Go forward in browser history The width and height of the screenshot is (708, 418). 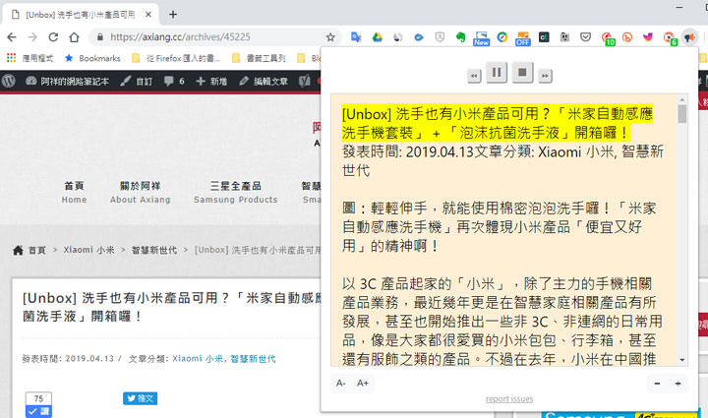(32, 37)
